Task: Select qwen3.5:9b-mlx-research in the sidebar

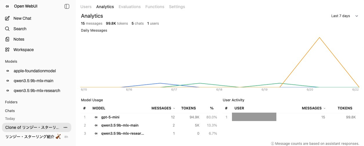Action: pos(37,91)
